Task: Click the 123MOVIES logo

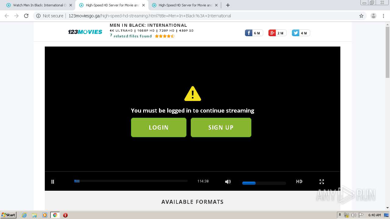Action: [x=85, y=32]
